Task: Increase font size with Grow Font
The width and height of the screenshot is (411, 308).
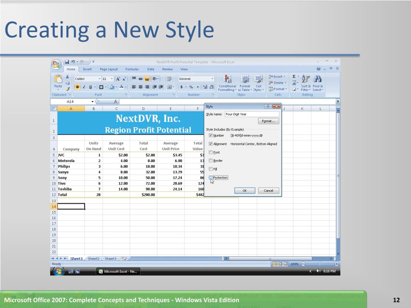Action: pyautogui.click(x=118, y=79)
